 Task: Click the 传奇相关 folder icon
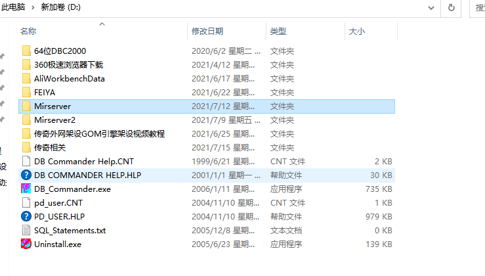(x=26, y=147)
